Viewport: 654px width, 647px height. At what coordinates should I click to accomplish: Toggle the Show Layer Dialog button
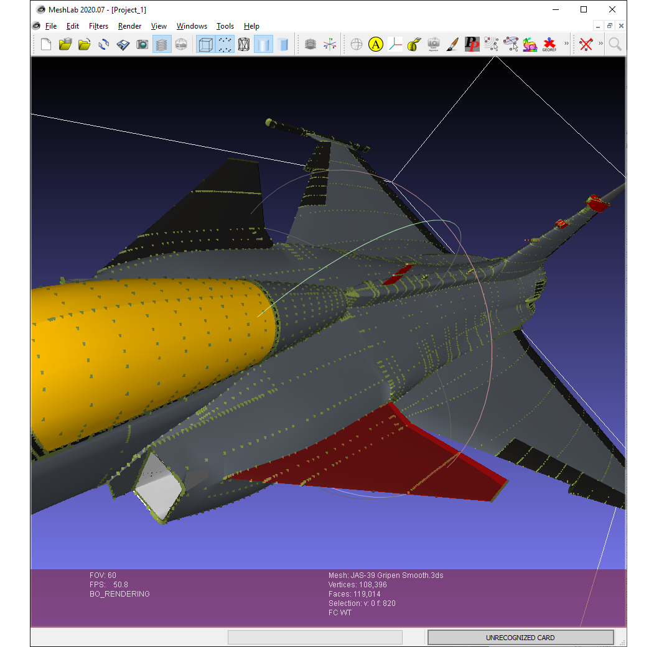[x=162, y=44]
